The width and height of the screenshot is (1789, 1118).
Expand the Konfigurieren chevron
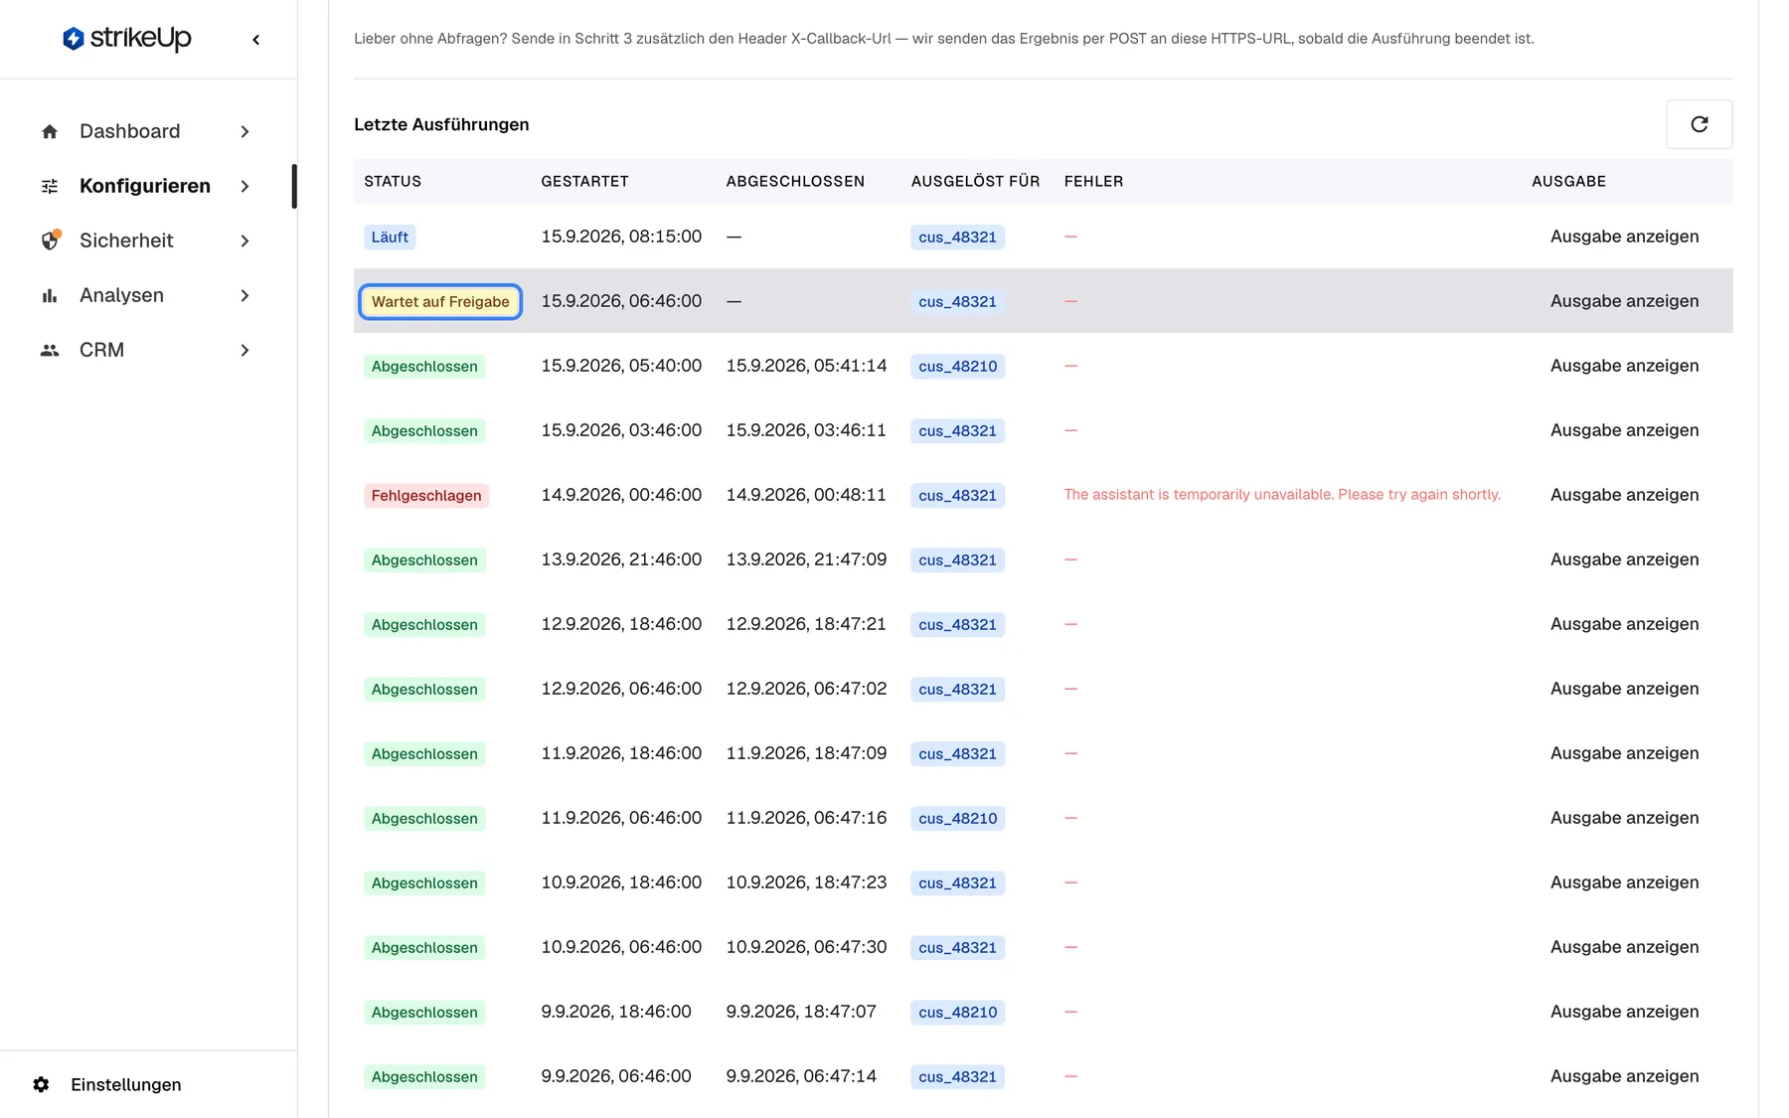[244, 186]
